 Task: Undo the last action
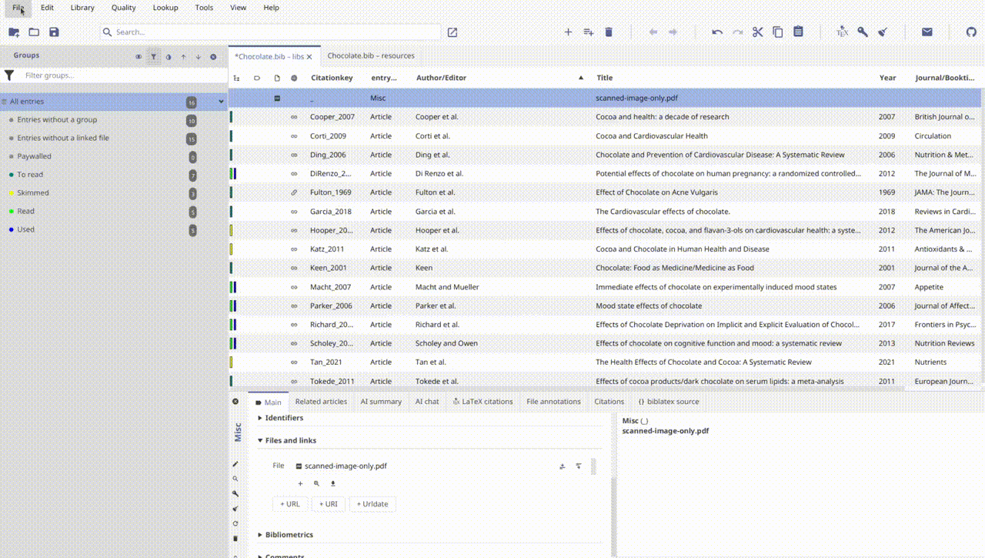click(717, 32)
